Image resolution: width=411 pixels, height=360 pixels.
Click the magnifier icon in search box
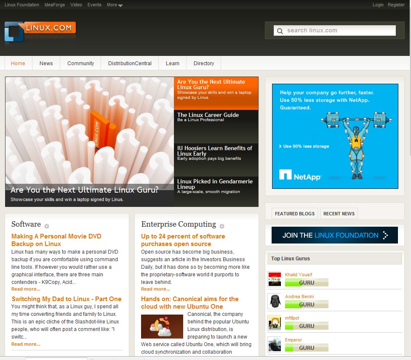tap(280, 31)
